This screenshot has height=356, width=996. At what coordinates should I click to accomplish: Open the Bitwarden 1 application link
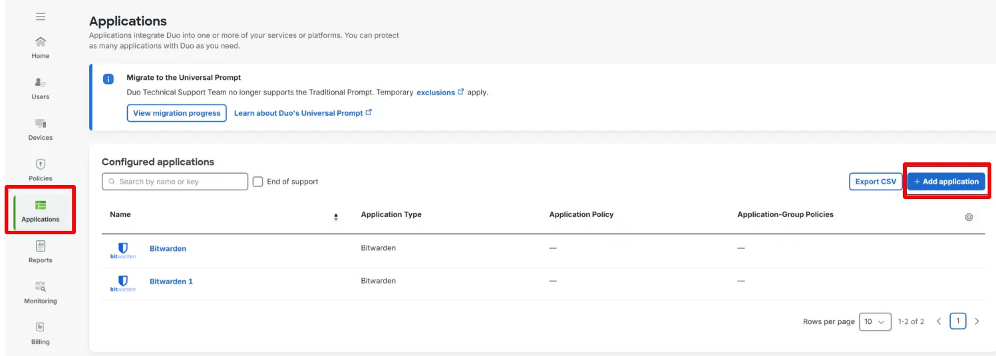point(171,281)
